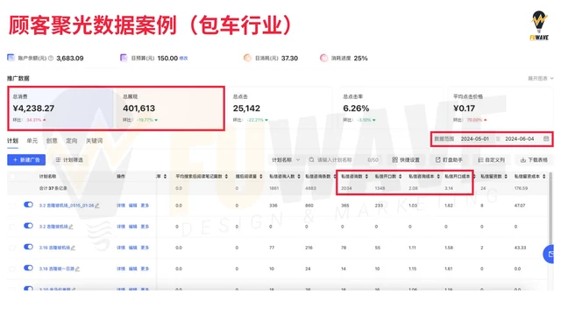Switch to the 计划 tab
The width and height of the screenshot is (561, 315).
pos(12,141)
